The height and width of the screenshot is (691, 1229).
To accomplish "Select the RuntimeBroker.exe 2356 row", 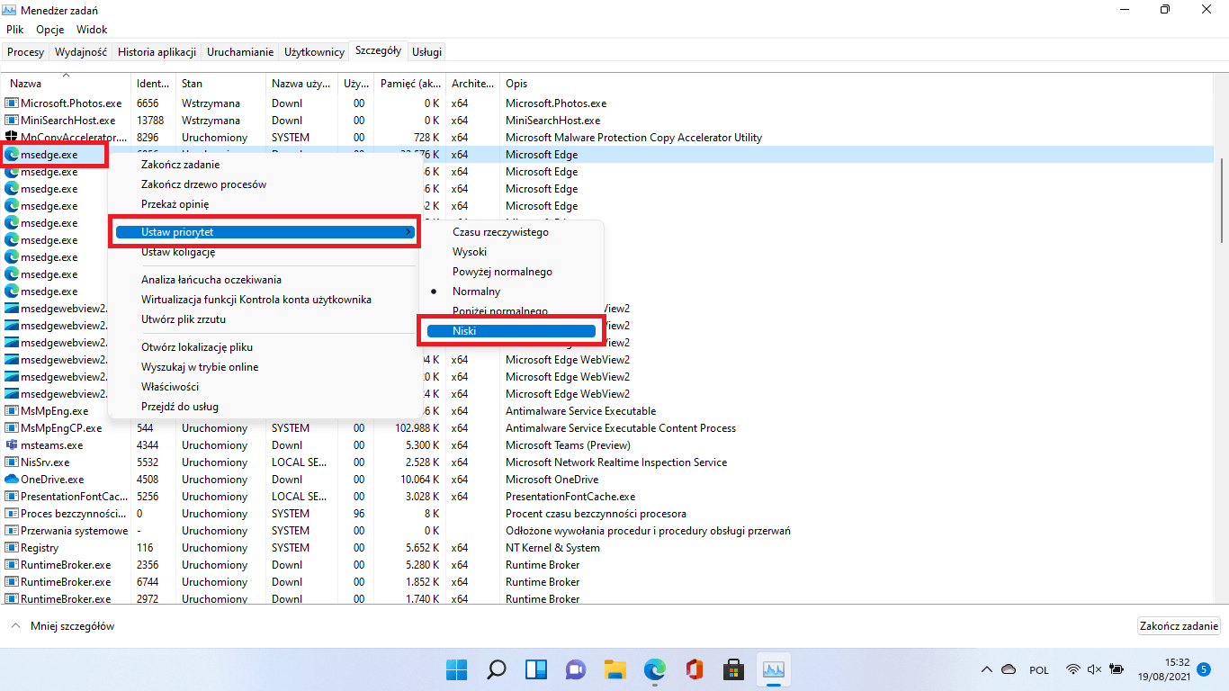I will [x=608, y=565].
